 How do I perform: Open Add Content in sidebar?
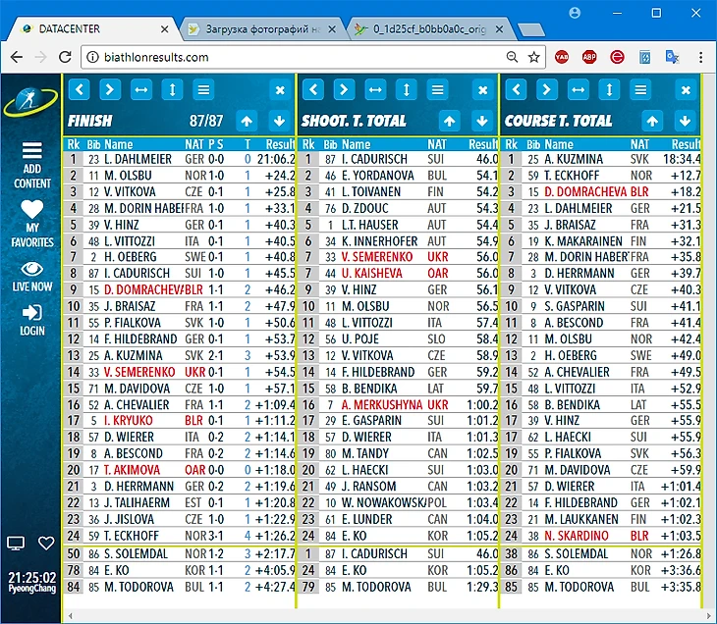pos(31,164)
